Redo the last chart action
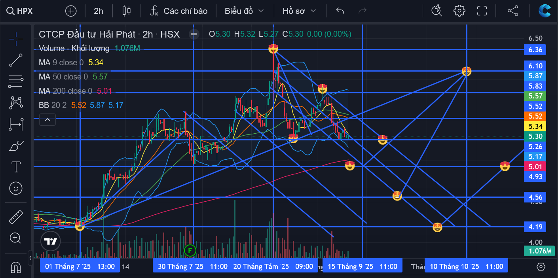This screenshot has height=278, width=558. 362,11
